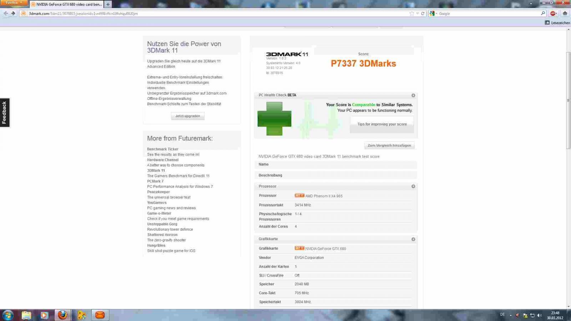Open Unstoppable Gorg link
Viewport: 571px width, 321px height.
point(162,224)
